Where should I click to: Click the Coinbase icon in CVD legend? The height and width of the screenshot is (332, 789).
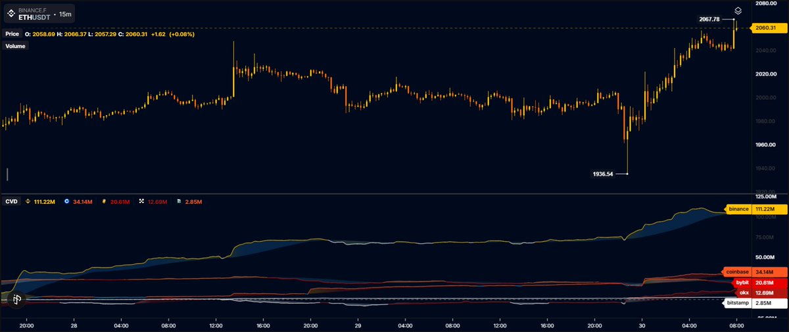pos(68,201)
